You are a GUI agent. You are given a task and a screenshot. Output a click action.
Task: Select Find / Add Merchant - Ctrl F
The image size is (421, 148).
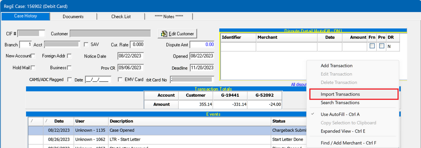coord(353,143)
